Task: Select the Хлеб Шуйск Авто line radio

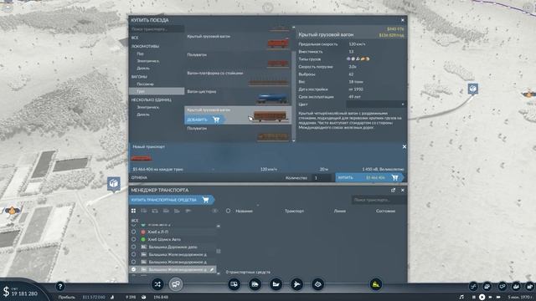Action: point(134,239)
